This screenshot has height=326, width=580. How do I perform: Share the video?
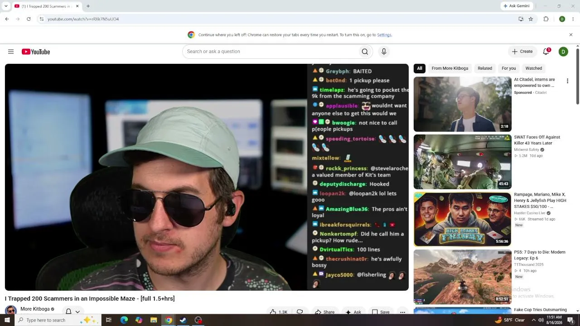[325, 312]
